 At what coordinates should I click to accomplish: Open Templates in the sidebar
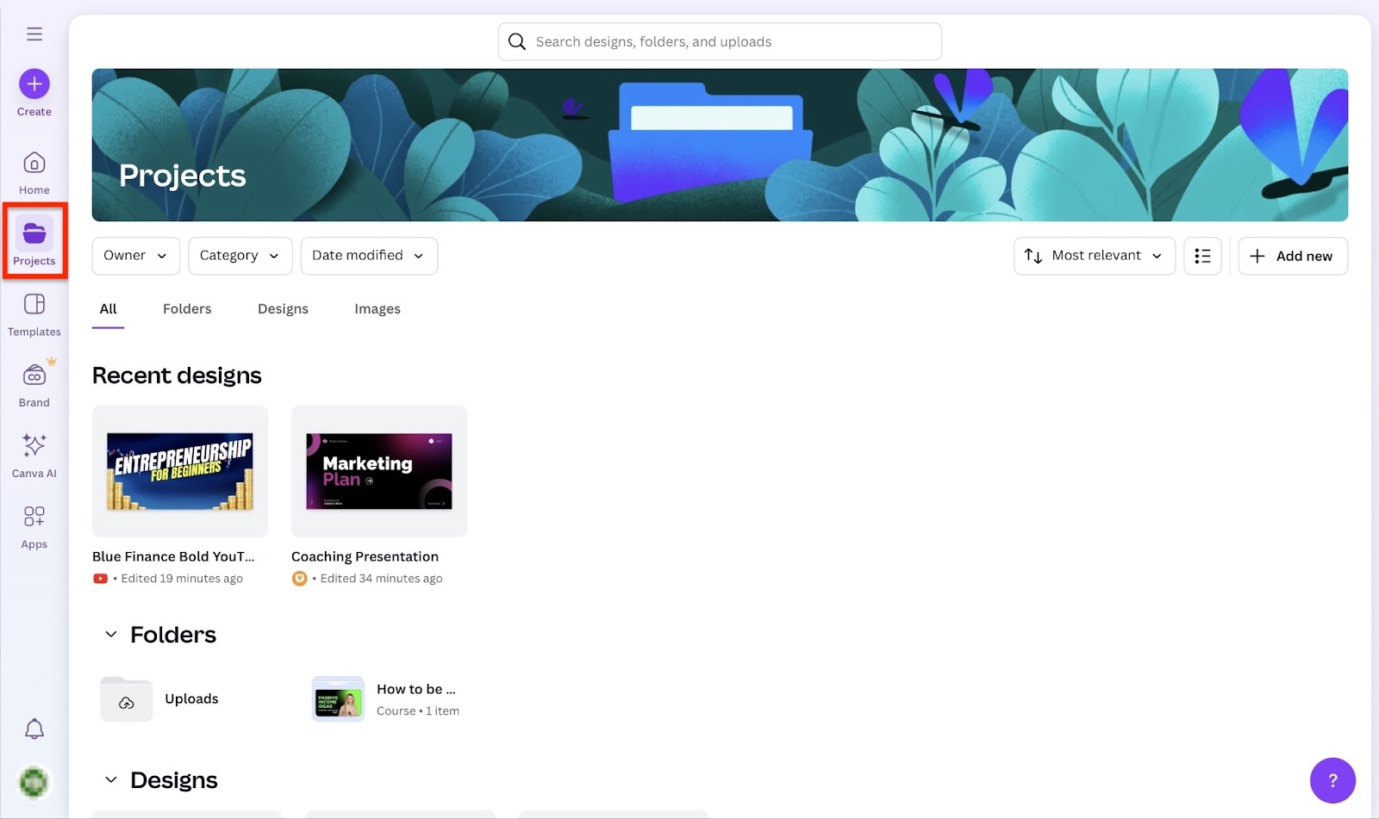click(34, 314)
